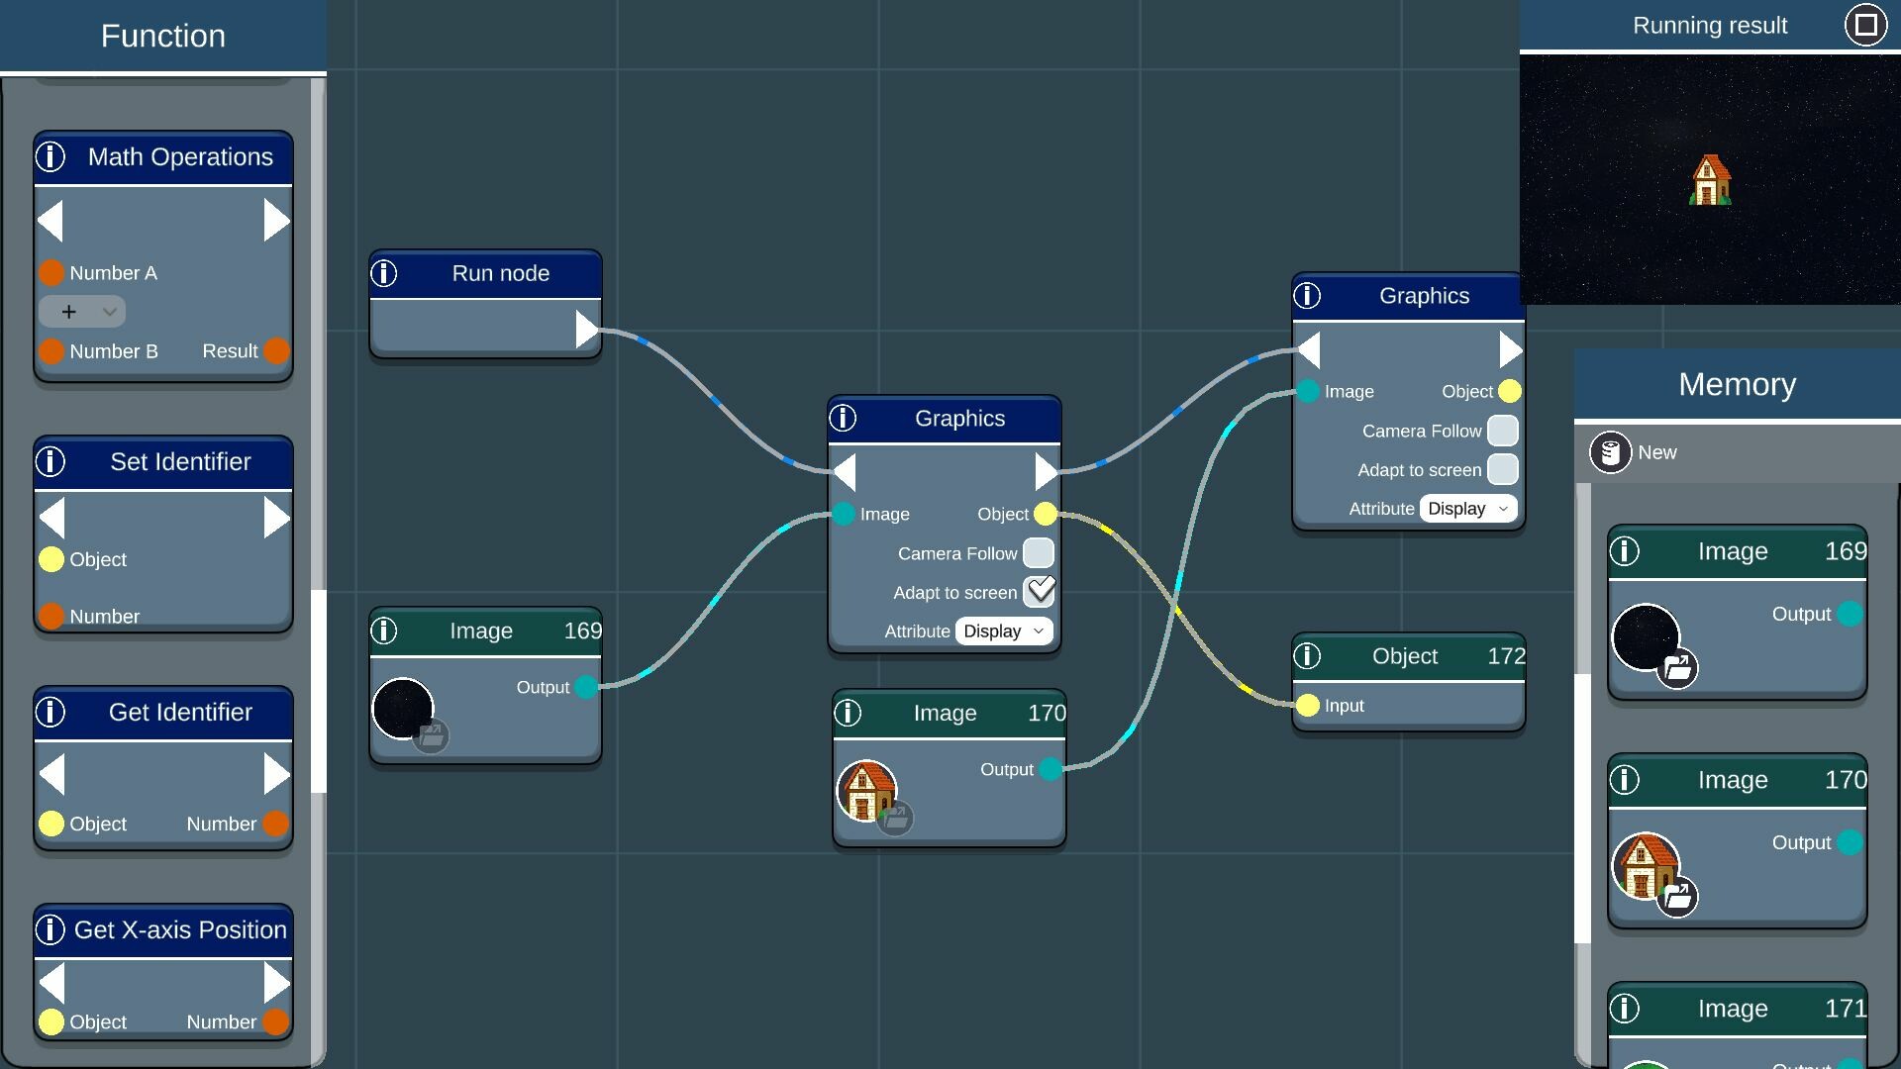Open the file-browse icon on Image 169 thumbnail

(x=432, y=735)
